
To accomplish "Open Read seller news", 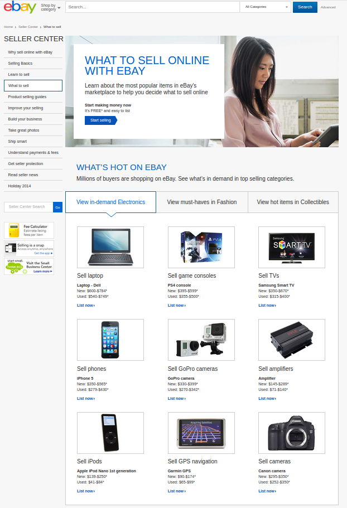I will pos(23,175).
